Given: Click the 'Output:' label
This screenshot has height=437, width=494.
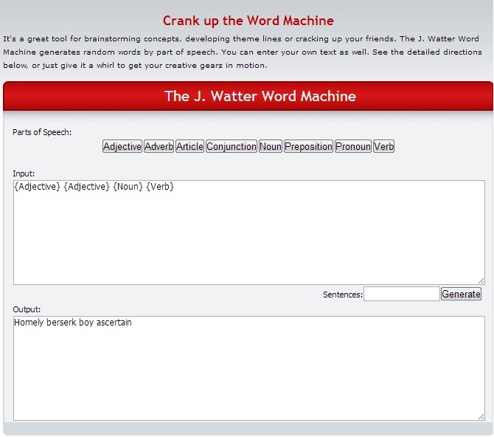Looking at the screenshot, I should pyautogui.click(x=27, y=309).
